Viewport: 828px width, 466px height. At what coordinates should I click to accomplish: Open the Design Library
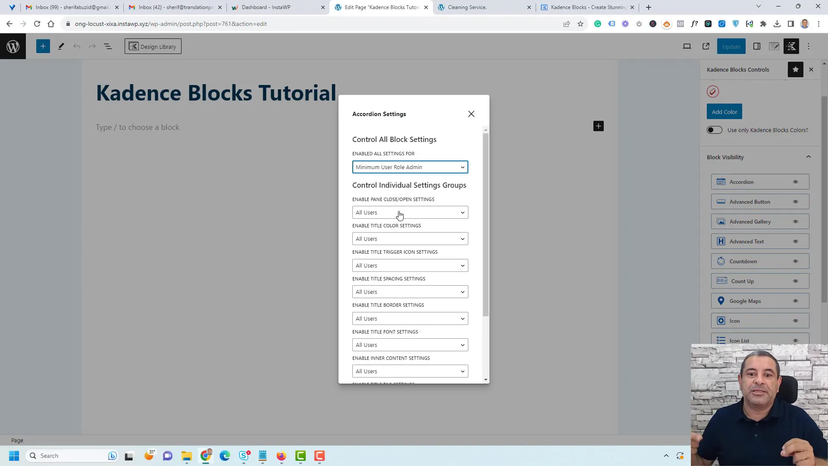pyautogui.click(x=153, y=46)
